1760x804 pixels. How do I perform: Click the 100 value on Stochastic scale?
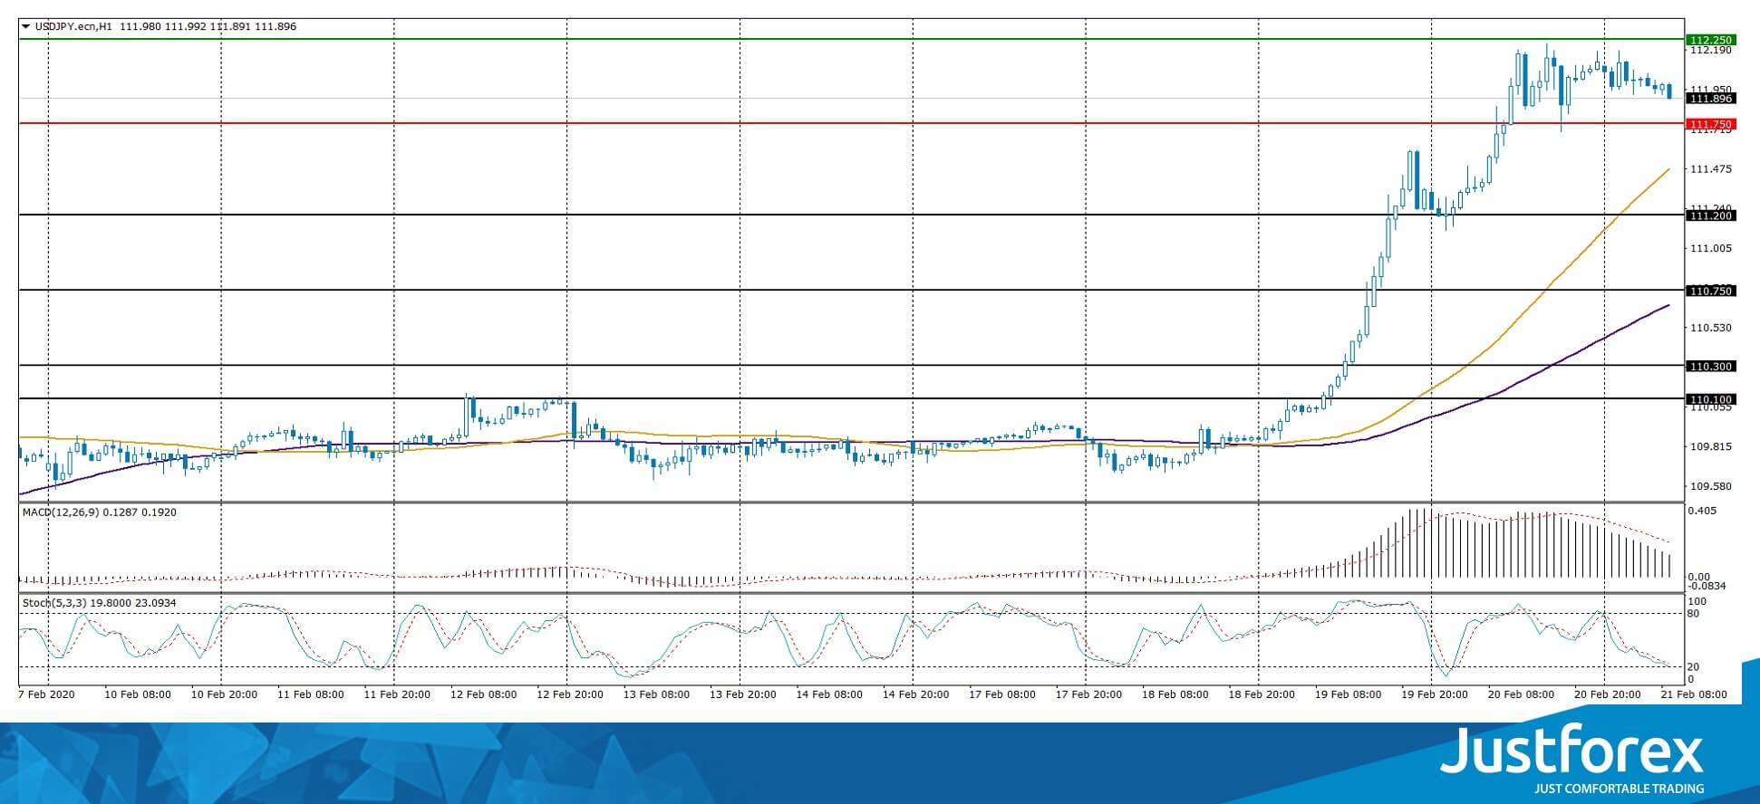click(1697, 602)
